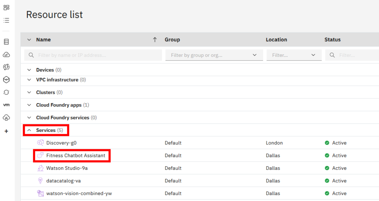Click the Active status icon for datacatalog-va
Screen dimensions: 379x201
327,181
